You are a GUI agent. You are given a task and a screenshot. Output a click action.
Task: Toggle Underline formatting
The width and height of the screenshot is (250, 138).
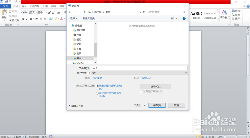point(31,19)
